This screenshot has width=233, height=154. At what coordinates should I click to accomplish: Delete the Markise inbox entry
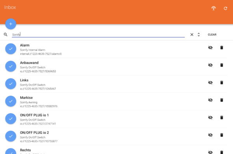[x=222, y=100]
